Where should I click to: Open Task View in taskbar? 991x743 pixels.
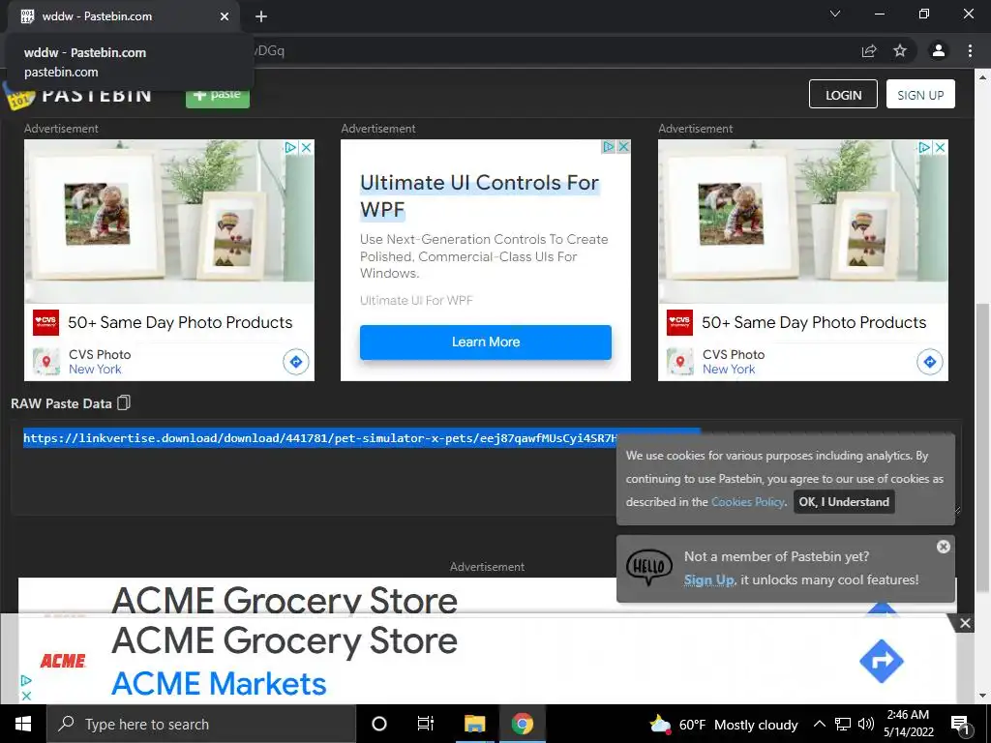pos(426,724)
